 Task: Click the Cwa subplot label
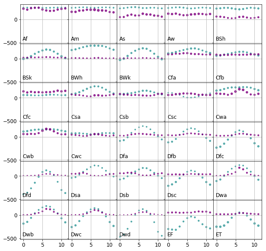[221, 117]
